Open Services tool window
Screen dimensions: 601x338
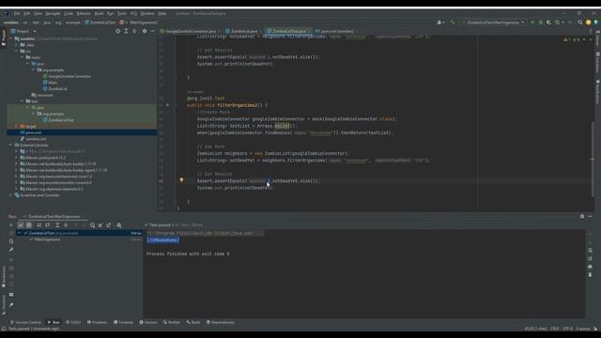[x=148, y=322]
